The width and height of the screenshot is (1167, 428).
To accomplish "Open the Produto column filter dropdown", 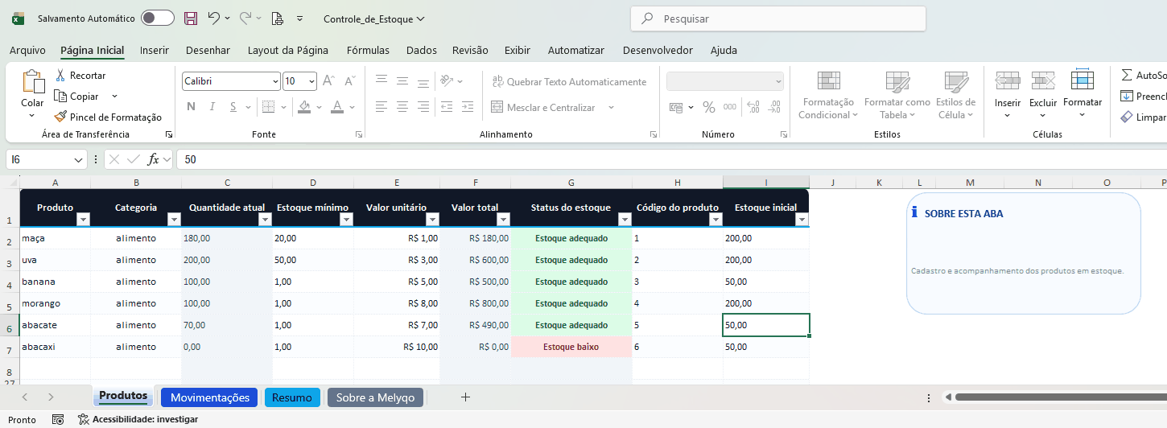I will [x=83, y=220].
